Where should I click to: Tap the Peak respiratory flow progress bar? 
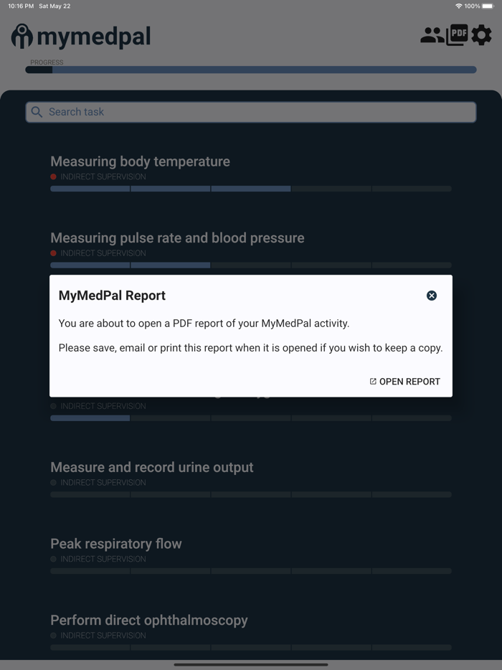click(251, 571)
